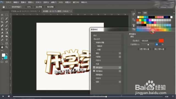Switch to 色板 Swatches panel tab
This screenshot has width=176, height=99.
click(x=145, y=13)
